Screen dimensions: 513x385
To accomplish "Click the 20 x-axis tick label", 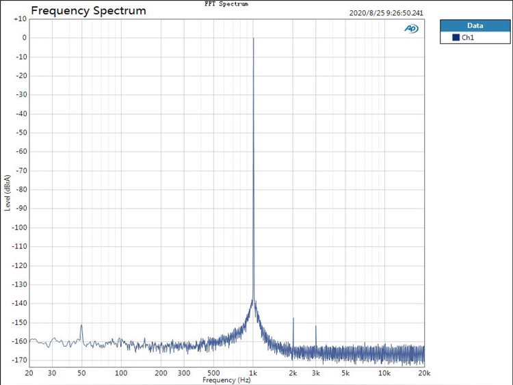I will pyautogui.click(x=29, y=373).
